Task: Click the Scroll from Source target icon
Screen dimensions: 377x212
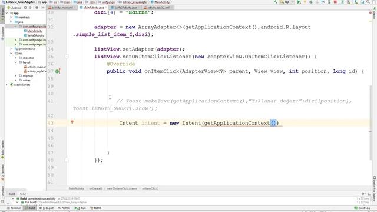Action: coord(25,8)
